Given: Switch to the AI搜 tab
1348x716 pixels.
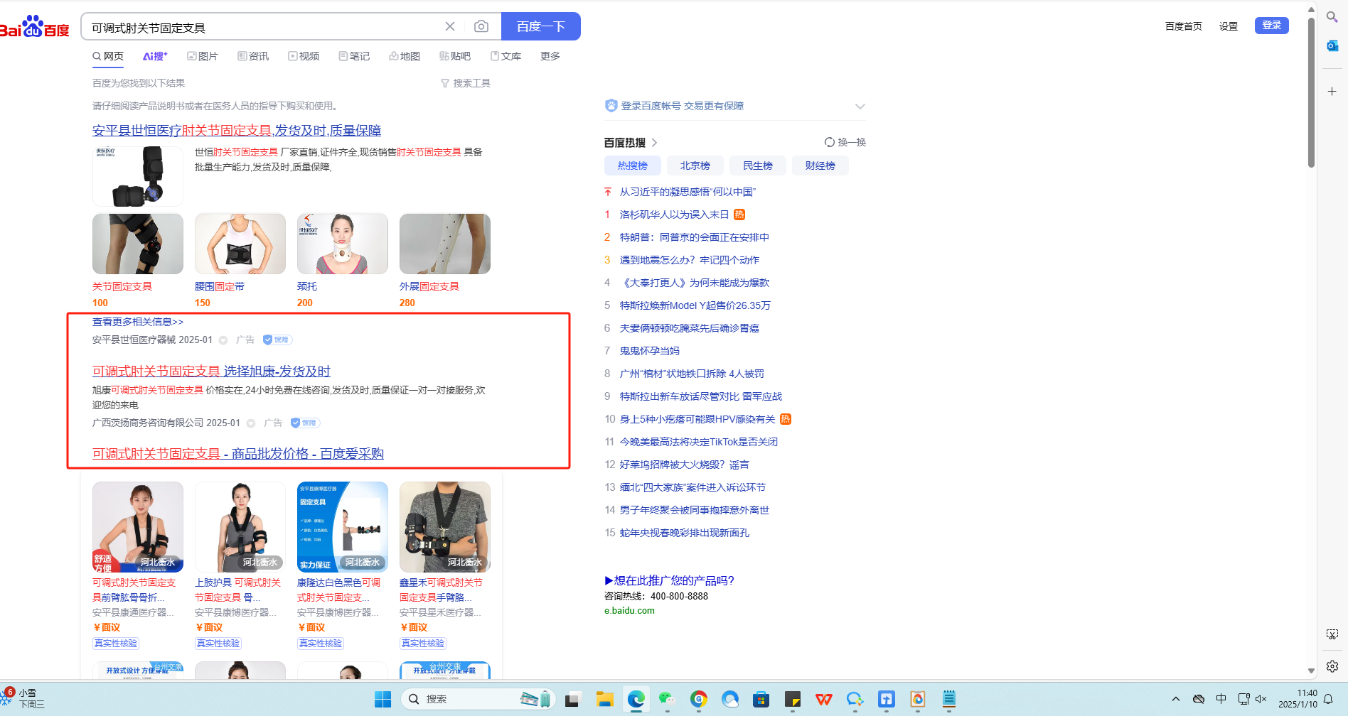Looking at the screenshot, I should tap(155, 56).
